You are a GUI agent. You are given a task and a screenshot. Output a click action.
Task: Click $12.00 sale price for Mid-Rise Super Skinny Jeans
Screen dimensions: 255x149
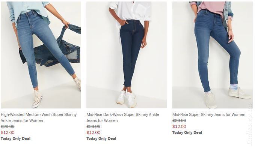point(179,126)
